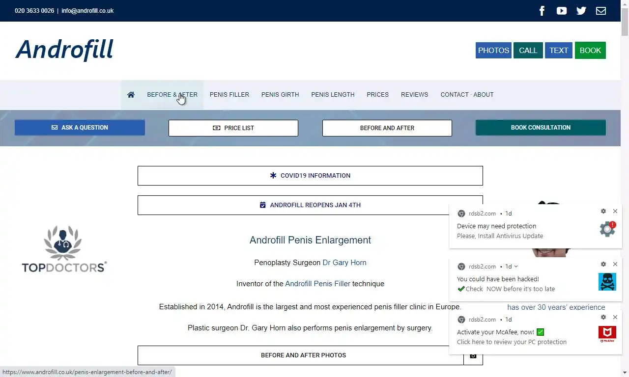This screenshot has width=629, height=377.
Task: Click the 'Androfill Penis Enlargement' heading
Action: 310,240
